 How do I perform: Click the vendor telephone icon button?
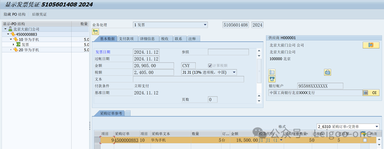pyautogui.click(x=328, y=72)
